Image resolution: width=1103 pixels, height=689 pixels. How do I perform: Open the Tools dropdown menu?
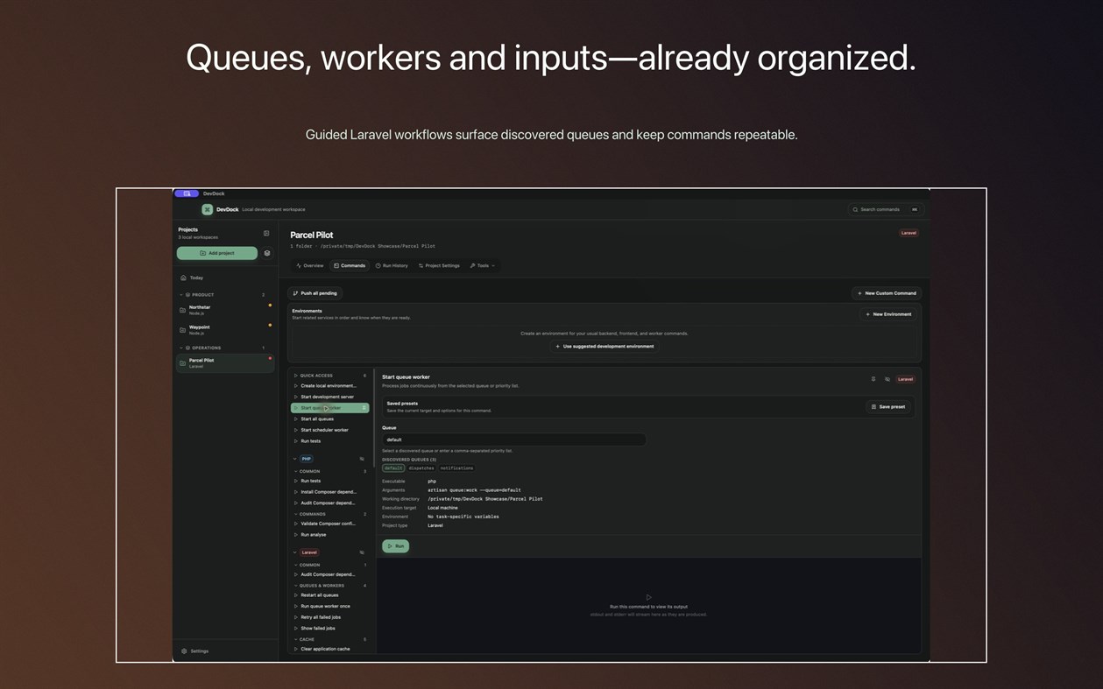pos(483,265)
